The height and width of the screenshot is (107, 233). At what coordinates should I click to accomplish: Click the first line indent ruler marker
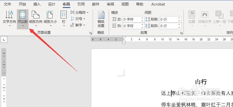(x=124, y=37)
